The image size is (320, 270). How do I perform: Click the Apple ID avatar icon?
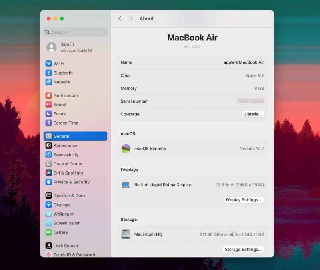pyautogui.click(x=52, y=47)
